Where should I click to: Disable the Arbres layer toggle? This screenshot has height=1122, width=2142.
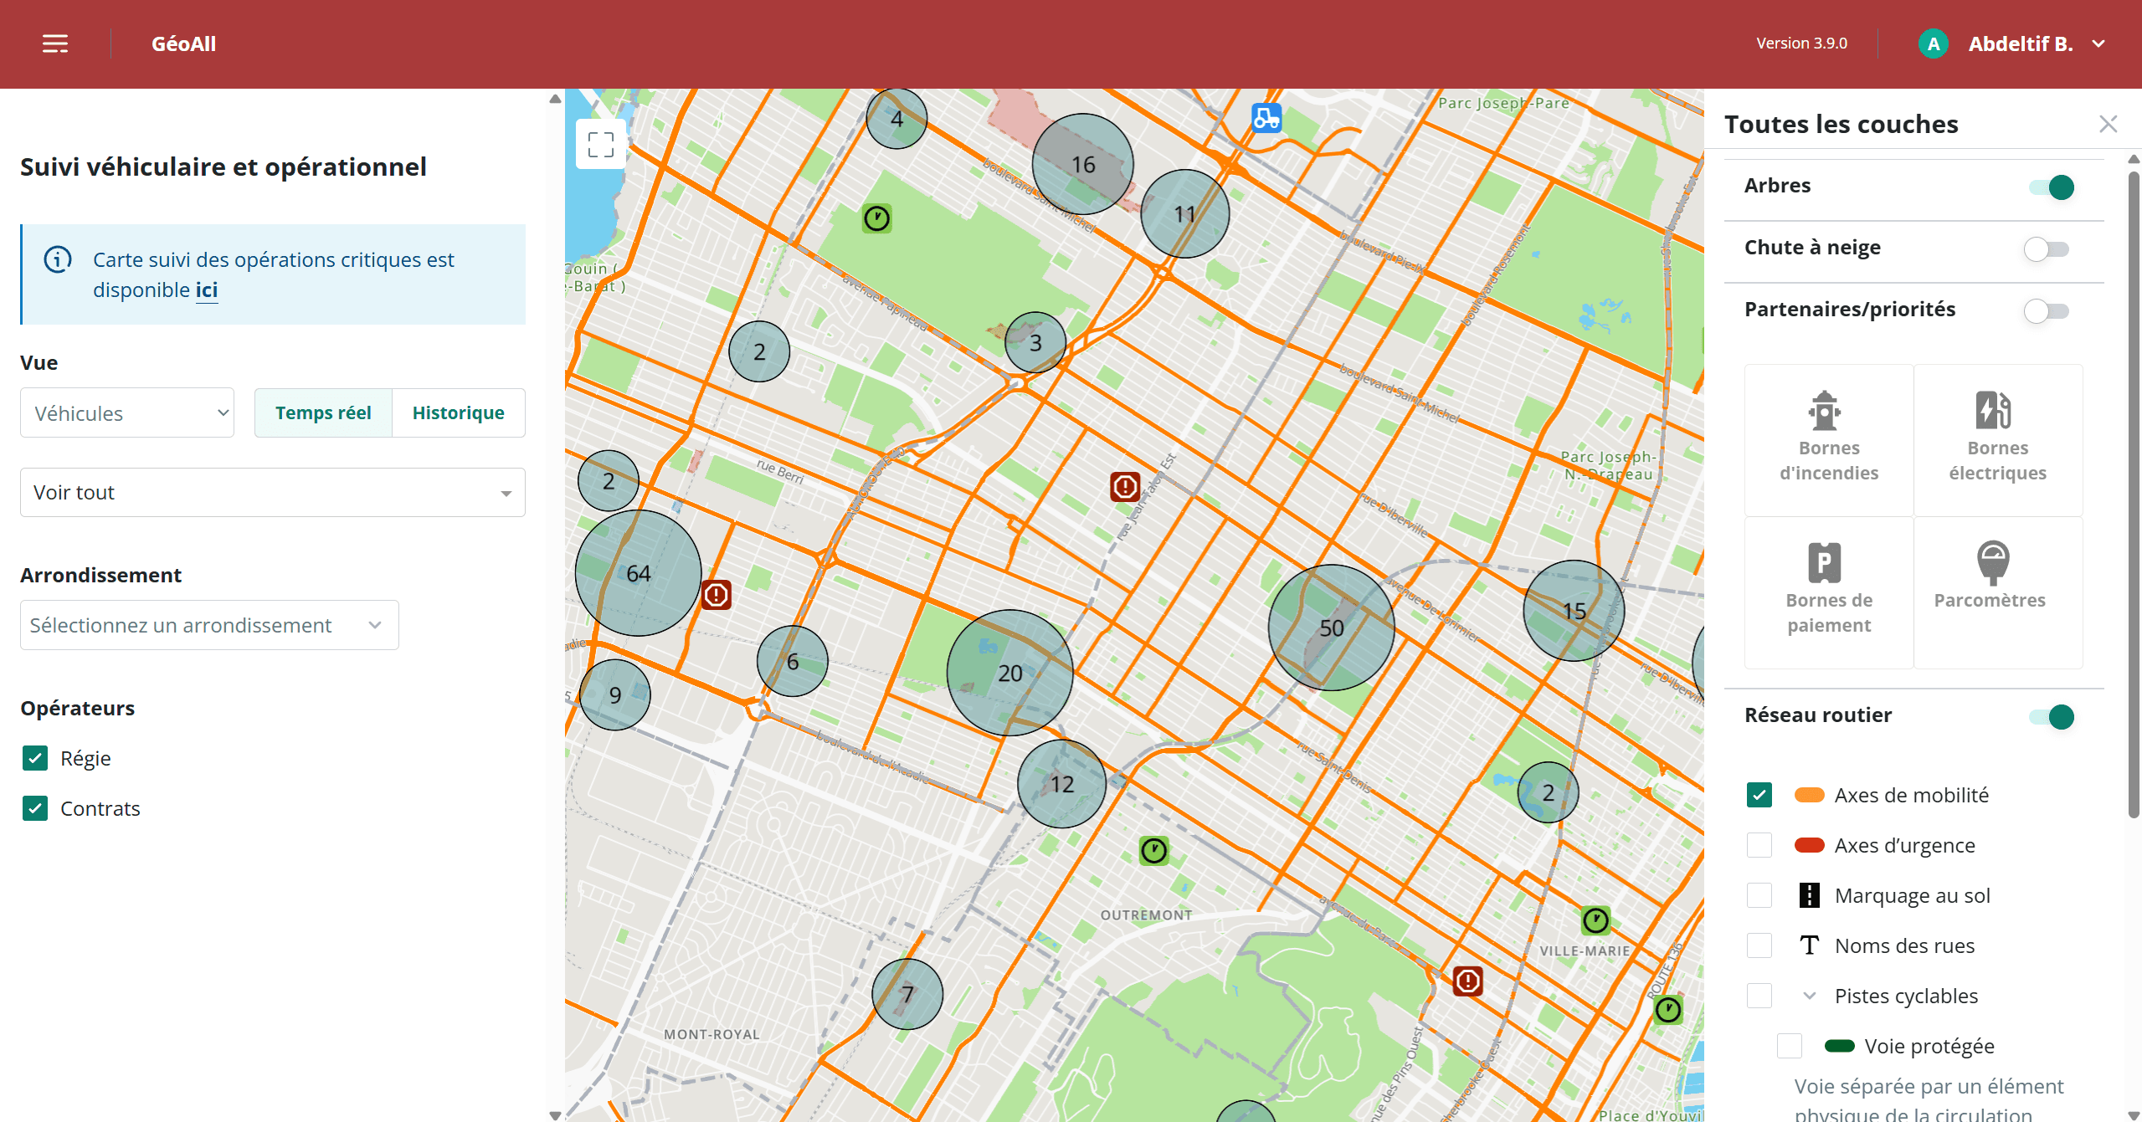pyautogui.click(x=2053, y=187)
